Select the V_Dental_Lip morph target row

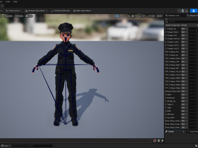click(x=170, y=101)
